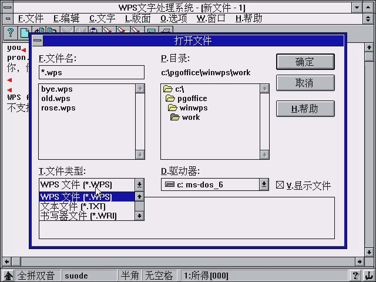The image size is (376, 282).
Task: Open the F.文件 menu
Action: click(x=31, y=18)
